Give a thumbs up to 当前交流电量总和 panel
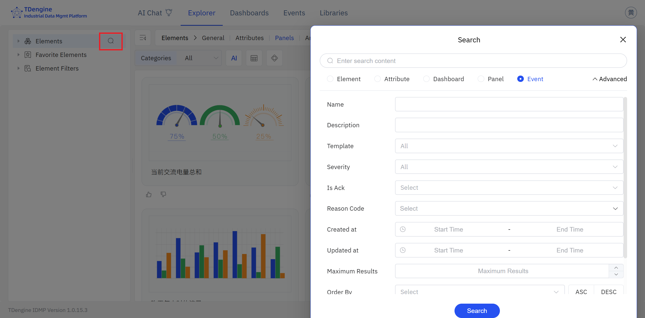645x318 pixels. (149, 194)
